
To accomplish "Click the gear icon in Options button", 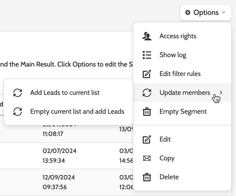I will tap(188, 13).
